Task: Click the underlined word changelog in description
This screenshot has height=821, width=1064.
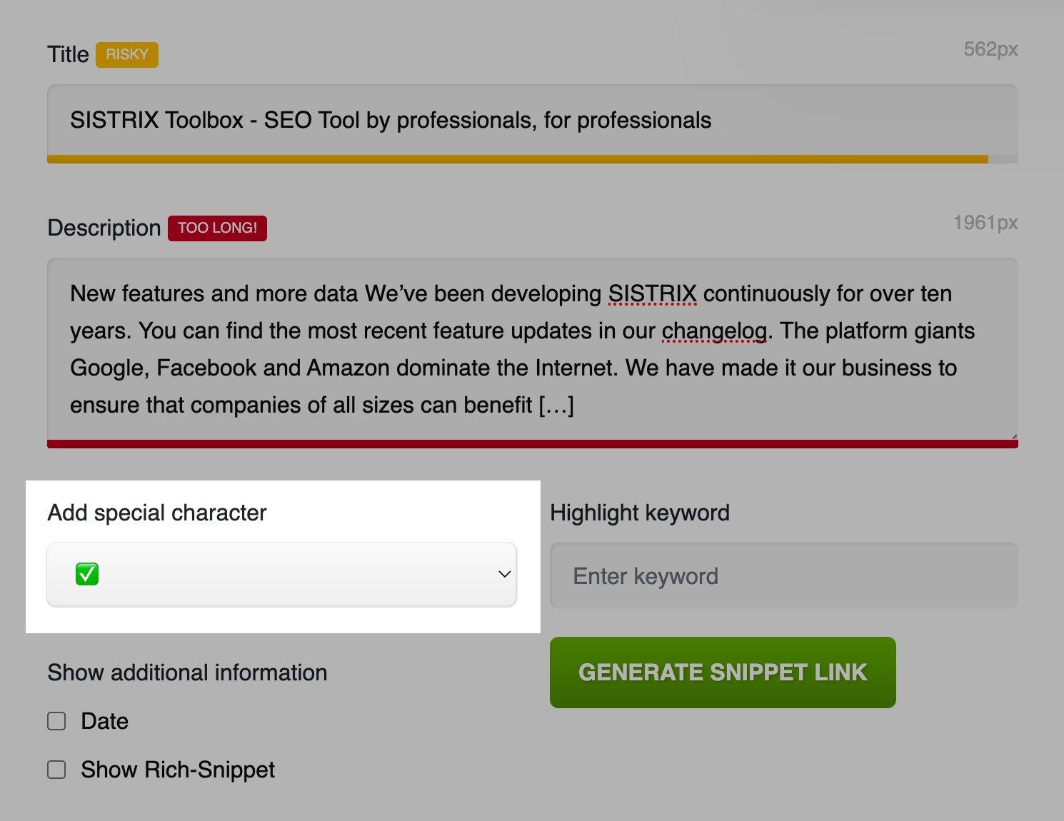Action: pos(714,331)
